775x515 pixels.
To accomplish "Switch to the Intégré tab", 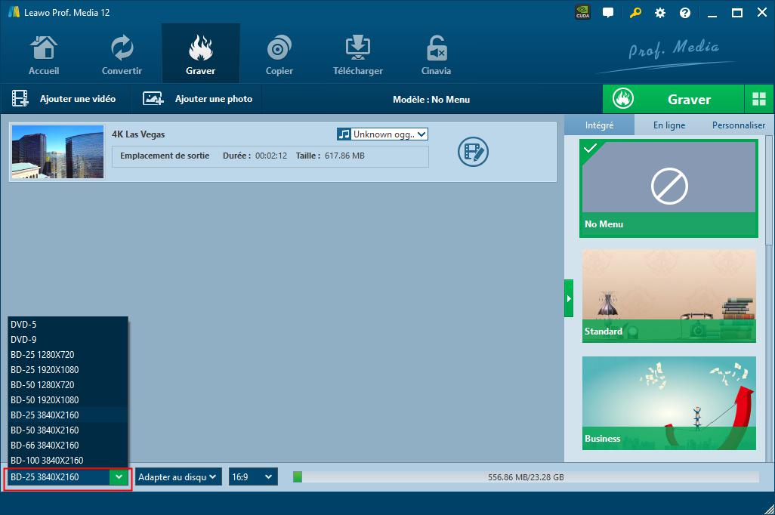I will (599, 125).
